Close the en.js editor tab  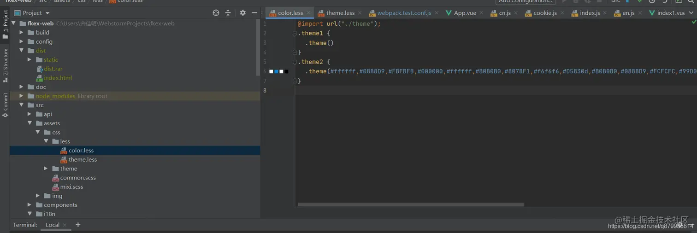coord(640,13)
